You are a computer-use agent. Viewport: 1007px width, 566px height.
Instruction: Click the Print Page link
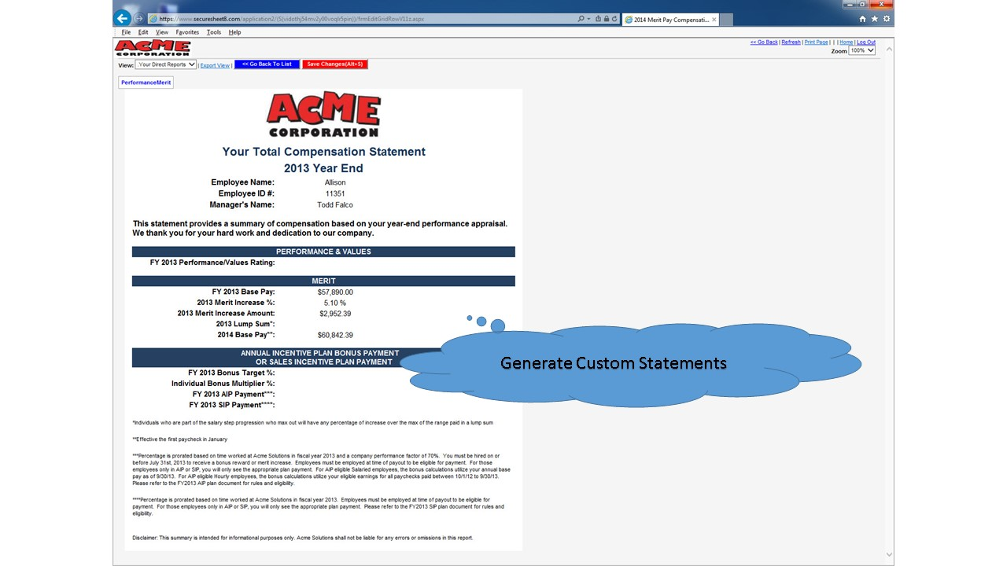(x=816, y=42)
